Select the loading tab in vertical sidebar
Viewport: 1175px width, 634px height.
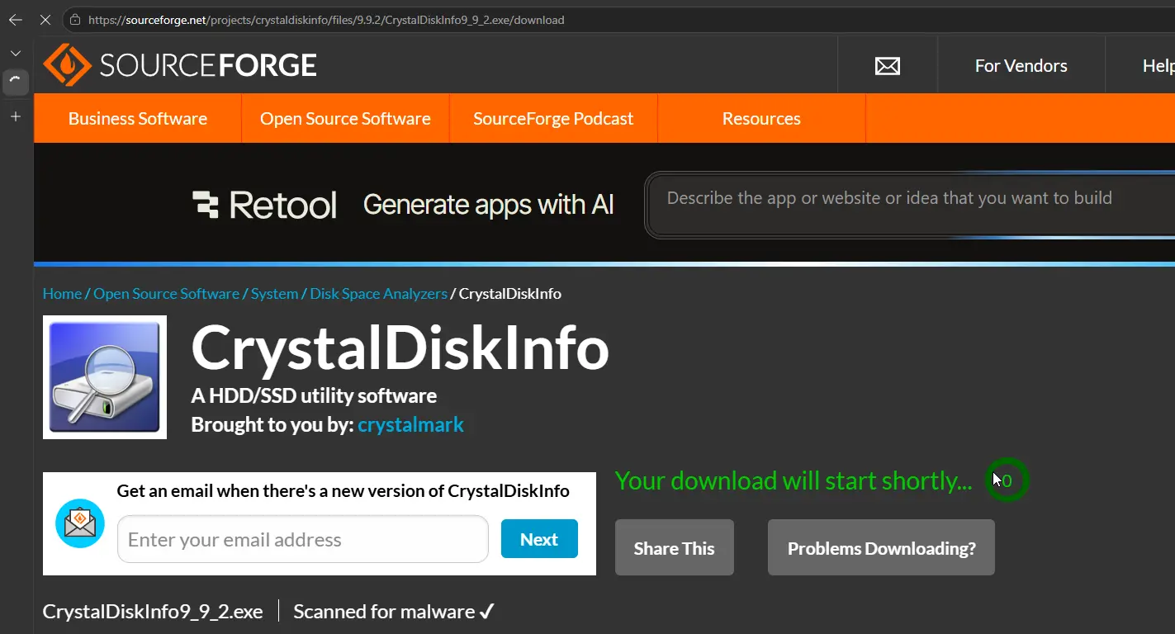point(15,81)
